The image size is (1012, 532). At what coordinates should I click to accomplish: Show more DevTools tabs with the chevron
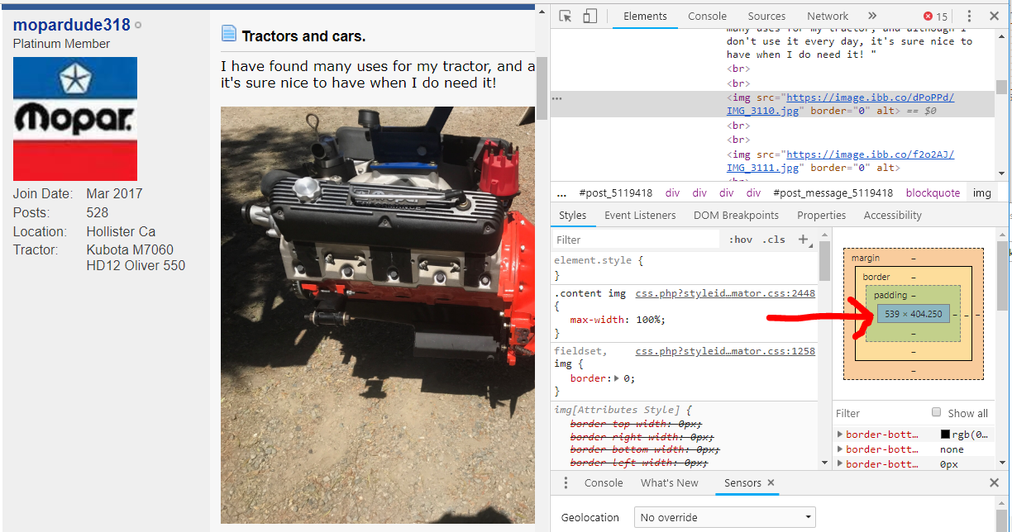pos(872,16)
